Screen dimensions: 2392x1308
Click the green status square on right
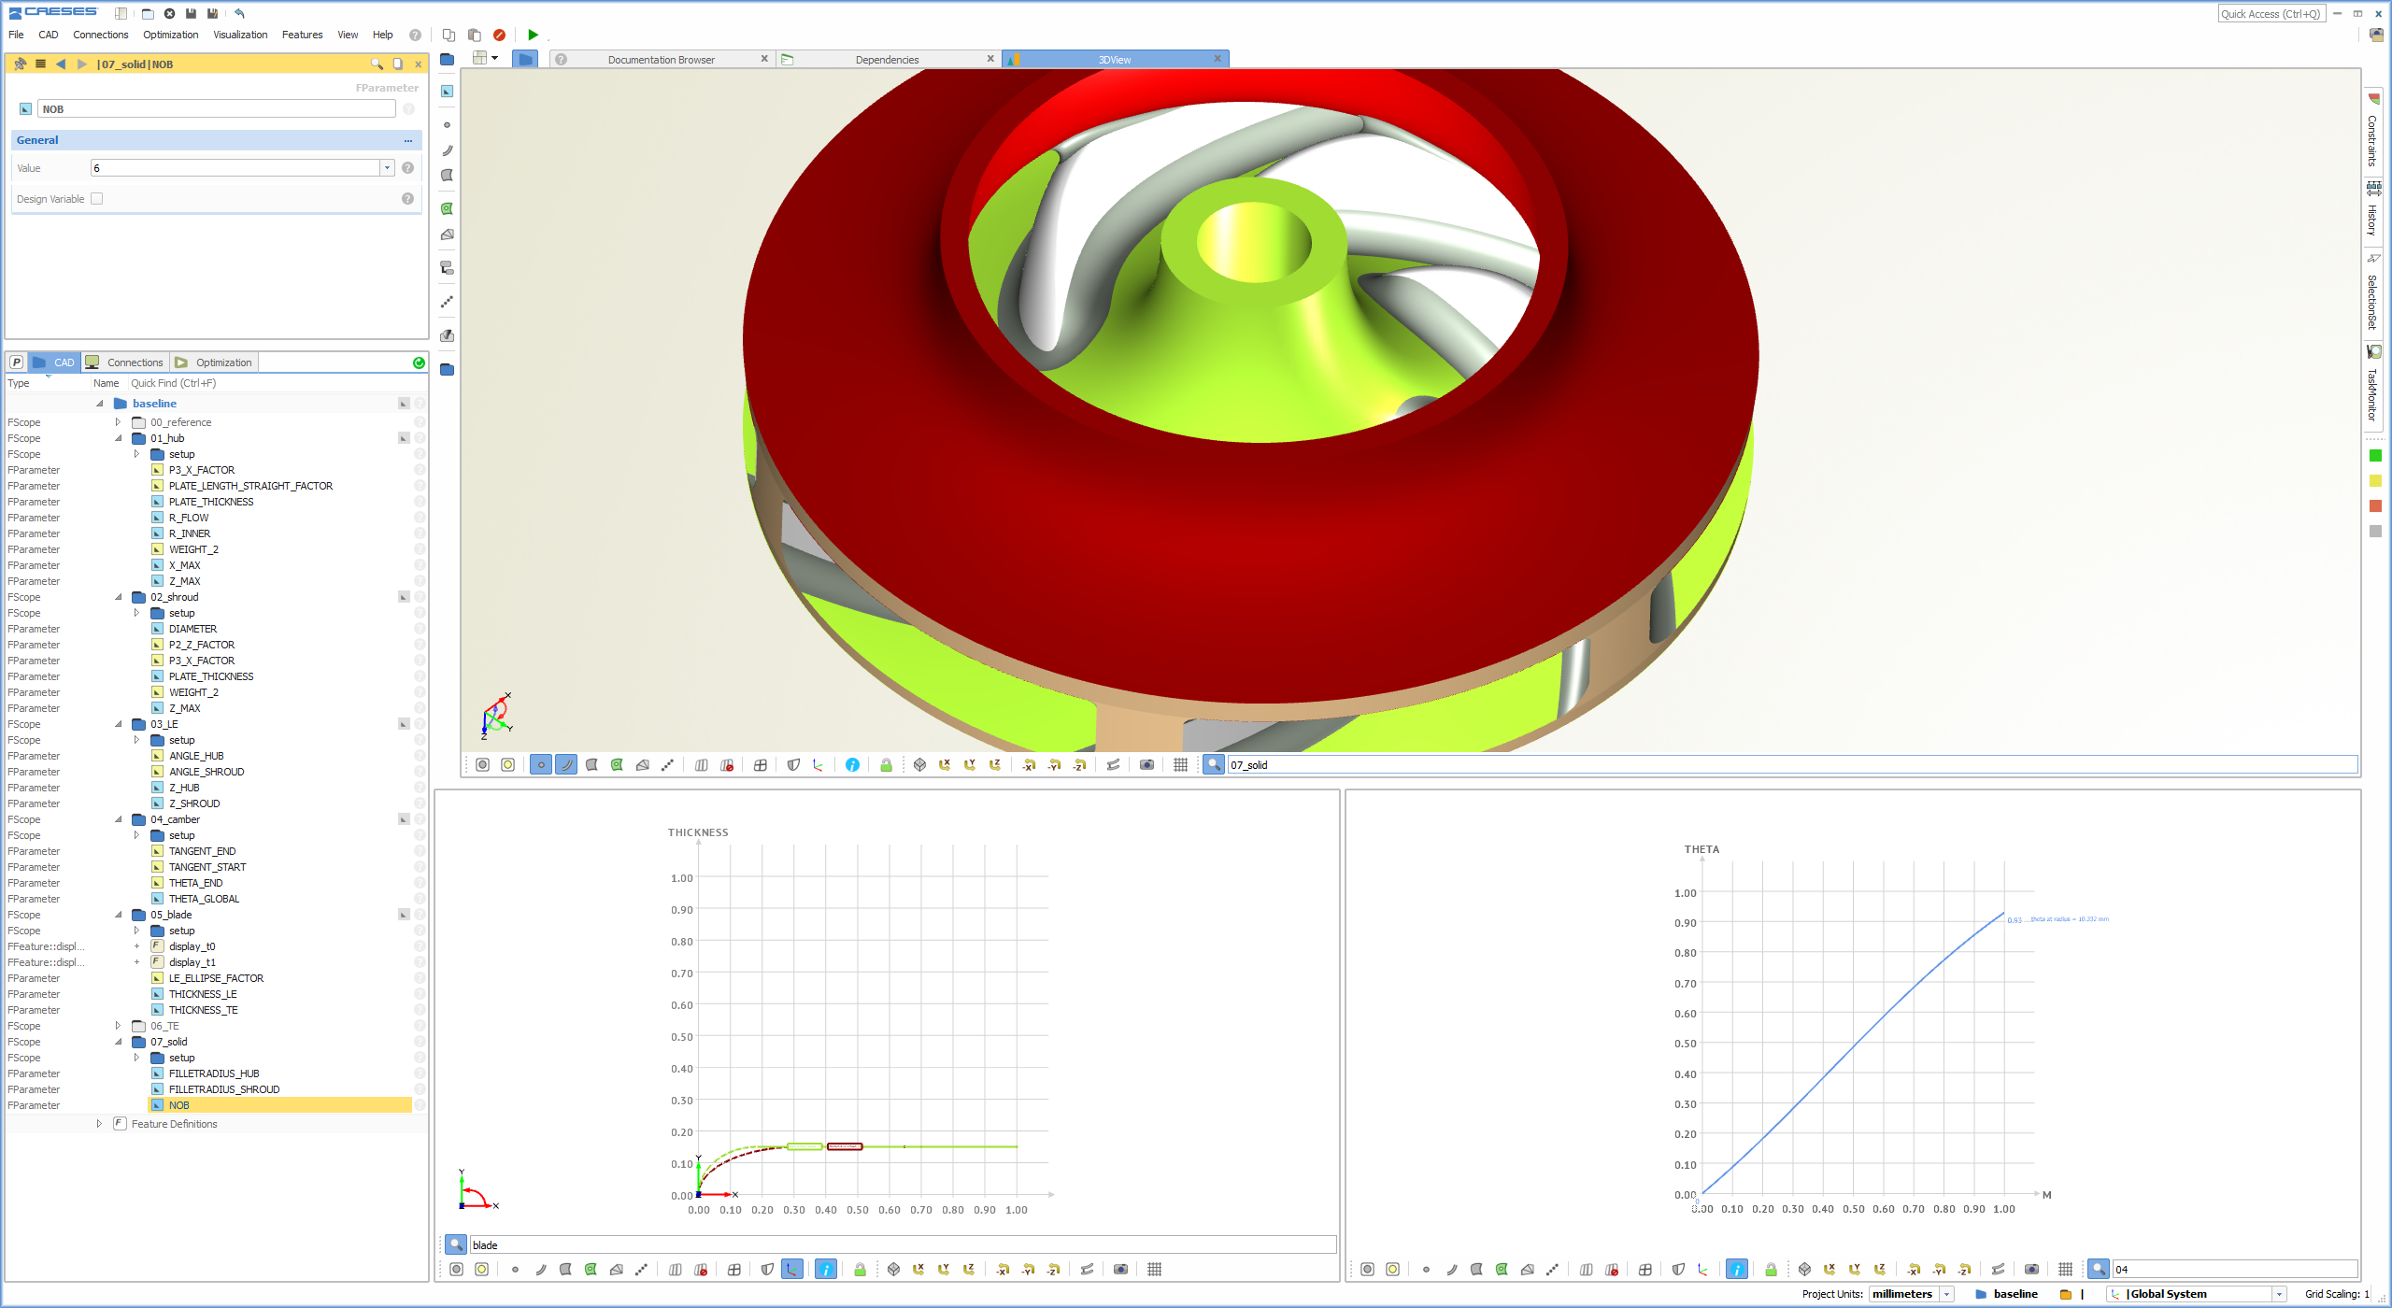2375,456
